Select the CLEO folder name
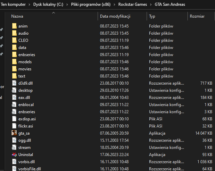The image size is (215, 171). (23, 40)
